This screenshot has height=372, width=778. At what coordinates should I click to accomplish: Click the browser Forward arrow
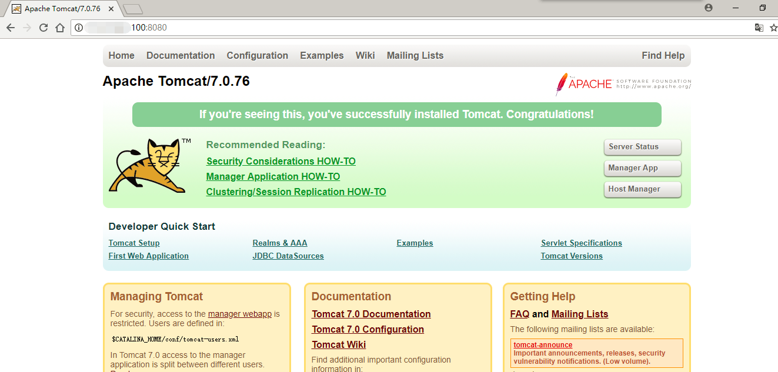pyautogui.click(x=27, y=28)
